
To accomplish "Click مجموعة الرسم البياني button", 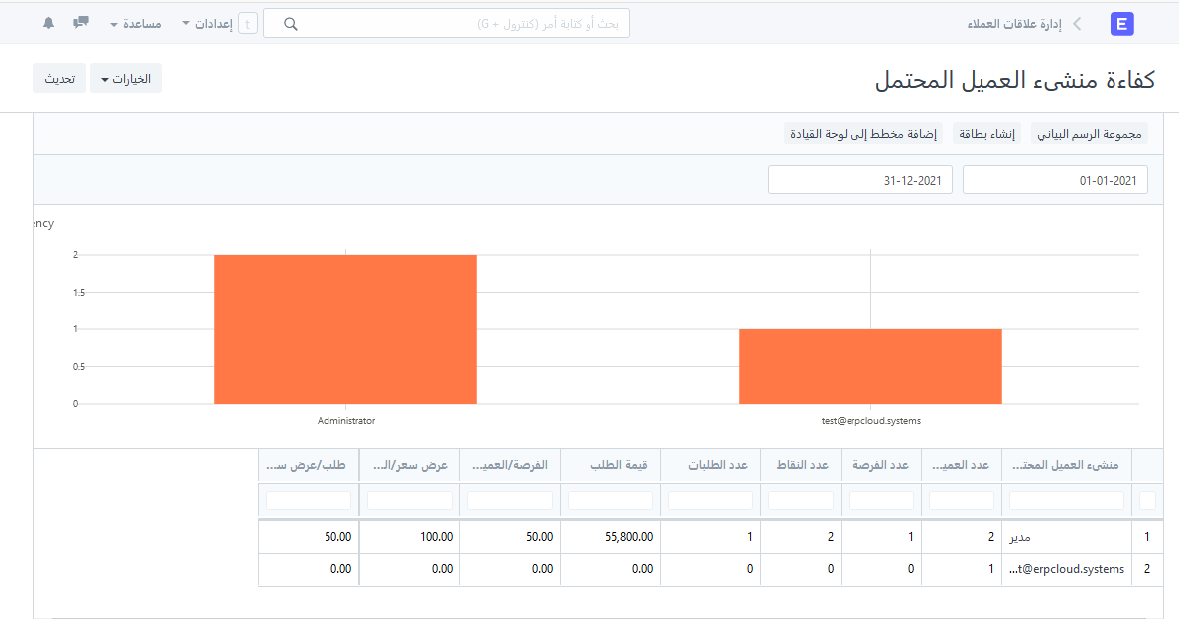I will click(x=1090, y=134).
